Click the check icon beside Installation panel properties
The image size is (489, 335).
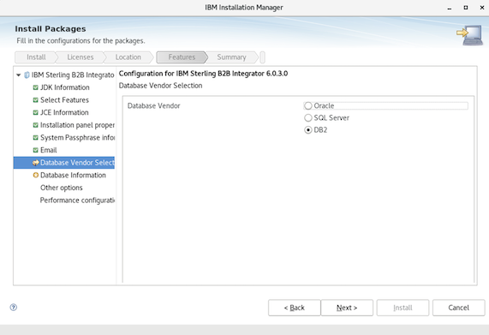[36, 125]
